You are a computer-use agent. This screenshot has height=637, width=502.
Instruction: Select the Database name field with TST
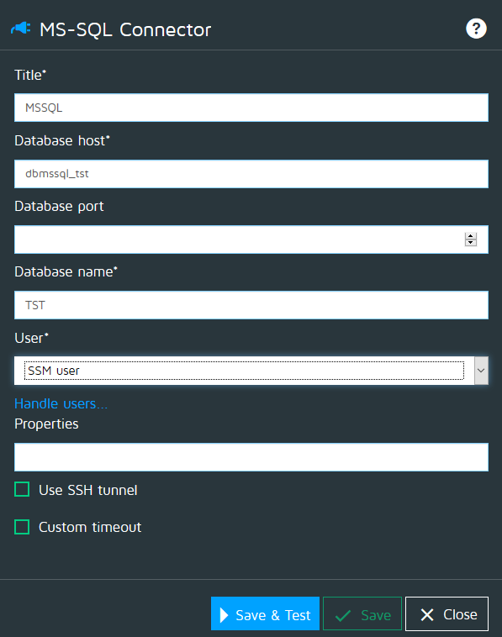(x=251, y=305)
